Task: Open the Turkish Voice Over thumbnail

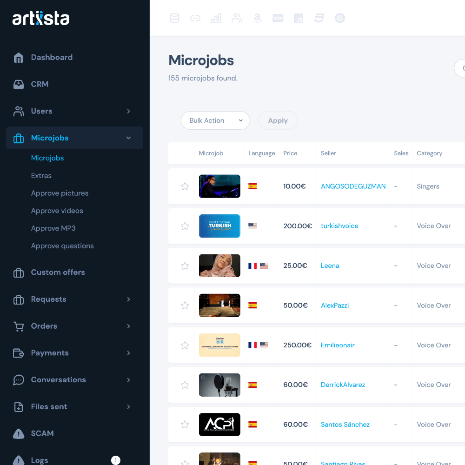Action: [x=219, y=226]
